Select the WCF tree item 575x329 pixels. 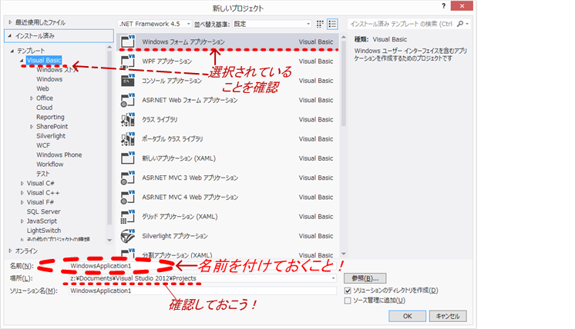[43, 145]
